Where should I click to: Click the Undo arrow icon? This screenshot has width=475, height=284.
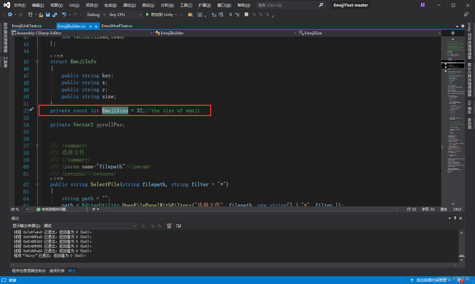coord(64,15)
